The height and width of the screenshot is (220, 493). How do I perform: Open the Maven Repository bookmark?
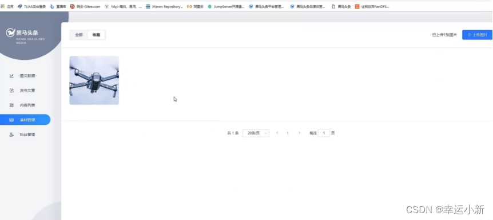click(165, 6)
